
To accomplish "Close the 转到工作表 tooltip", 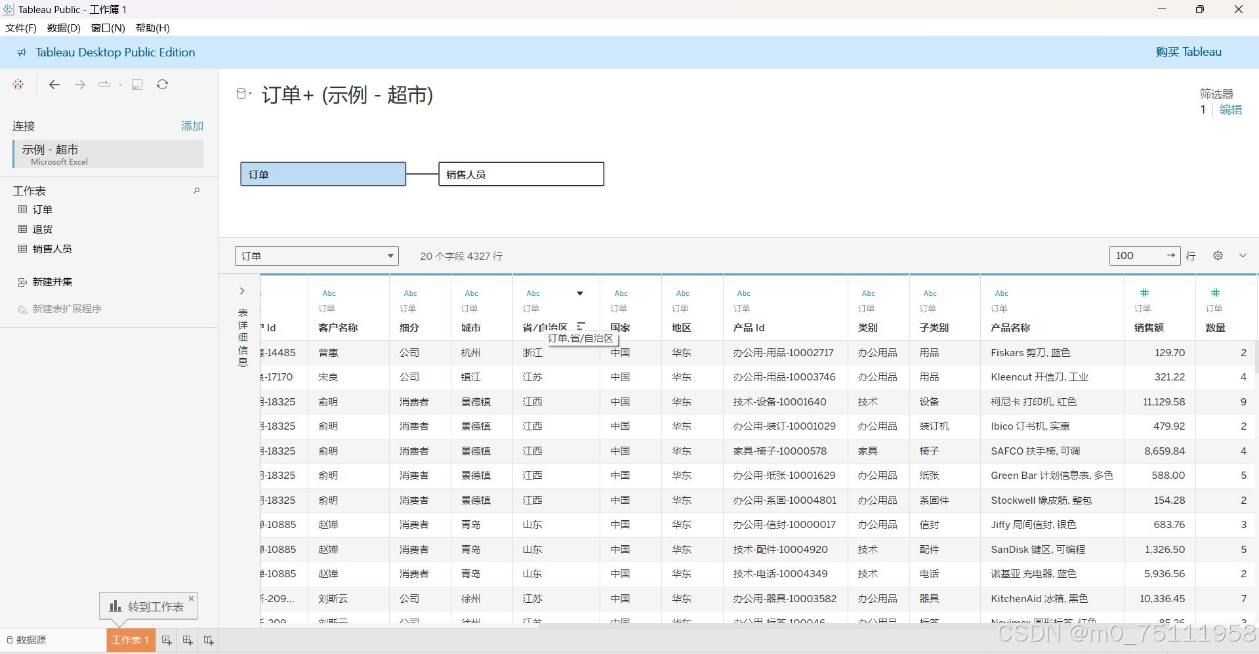I will coord(192,598).
